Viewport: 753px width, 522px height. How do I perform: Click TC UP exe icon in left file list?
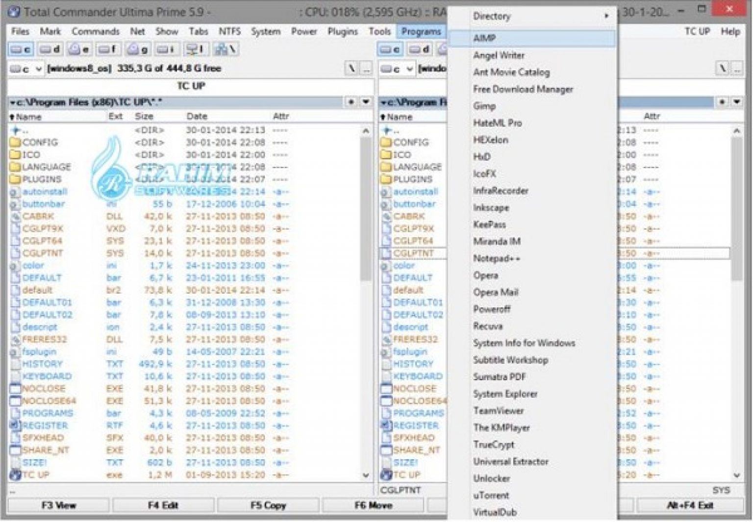[15, 475]
